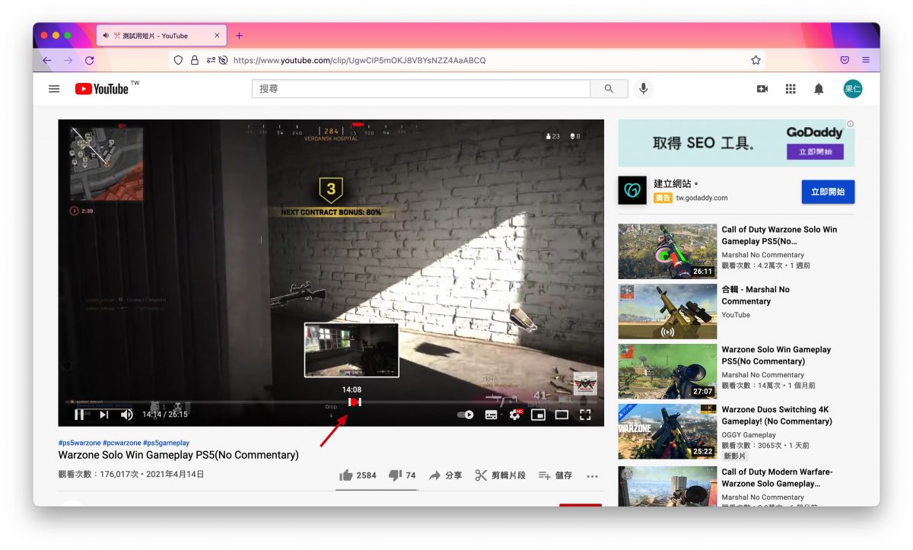This screenshot has height=550, width=913.
Task: Click the GoDaddy 取得 SEO 工具 banner ad
Action: [x=736, y=143]
